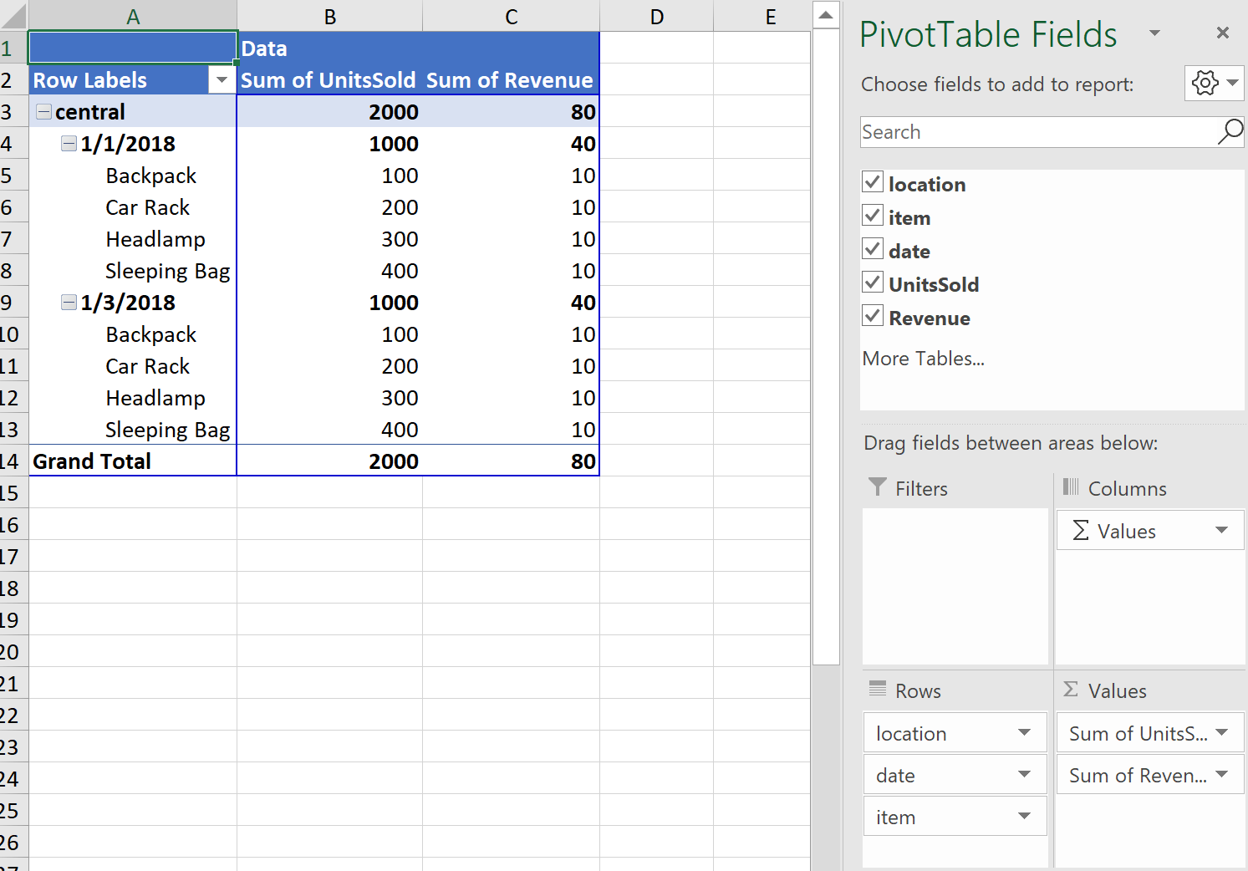Open the Sum of UnitsSold dropdown in Values
Screen dimensions: 1248x871
tap(1220, 732)
